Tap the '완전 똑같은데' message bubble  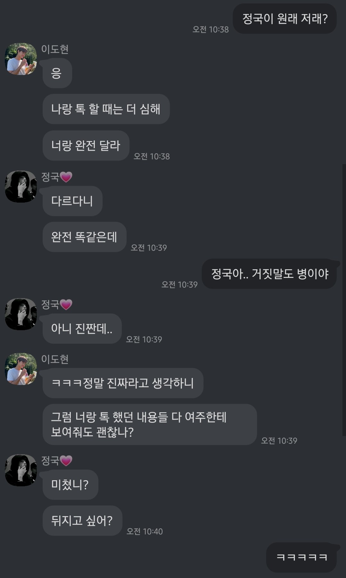coord(85,237)
